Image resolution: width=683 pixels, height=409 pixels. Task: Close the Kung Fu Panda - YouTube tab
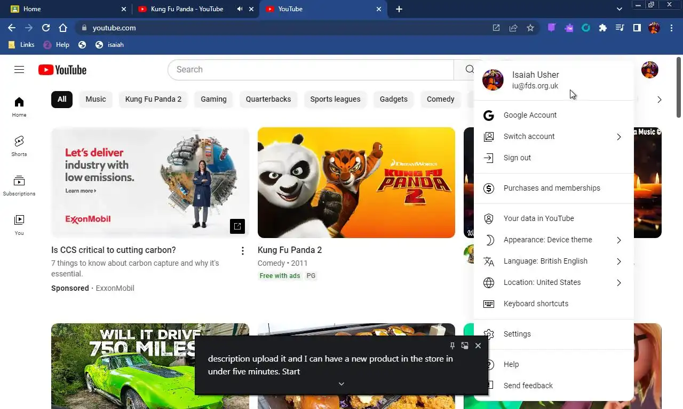pyautogui.click(x=251, y=9)
